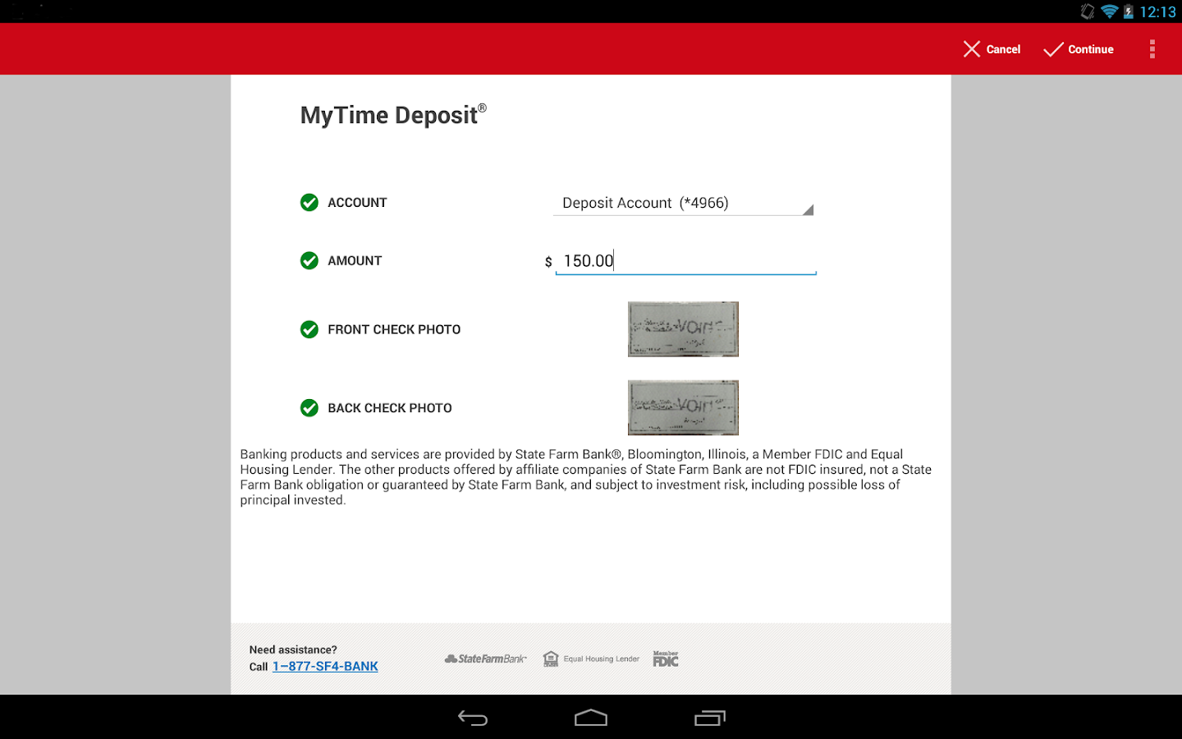Click the dollar sign before amount
This screenshot has height=739, width=1182.
click(x=548, y=262)
